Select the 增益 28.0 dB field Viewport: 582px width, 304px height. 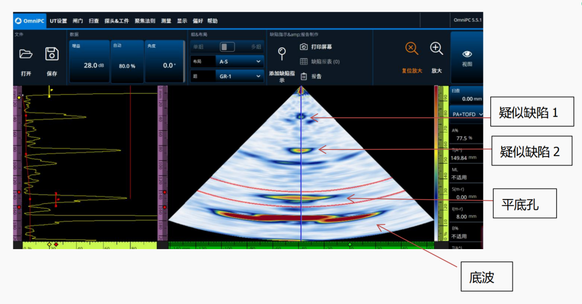(x=89, y=61)
